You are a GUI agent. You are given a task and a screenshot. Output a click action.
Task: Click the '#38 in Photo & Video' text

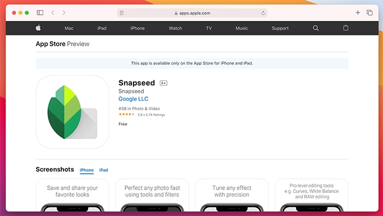coord(139,109)
